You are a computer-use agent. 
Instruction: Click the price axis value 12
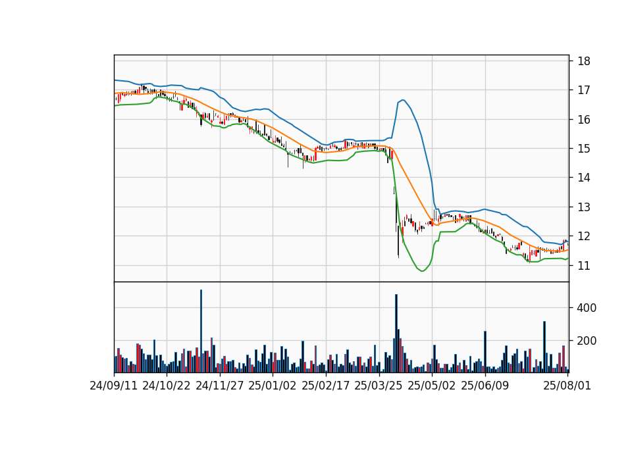584,236
